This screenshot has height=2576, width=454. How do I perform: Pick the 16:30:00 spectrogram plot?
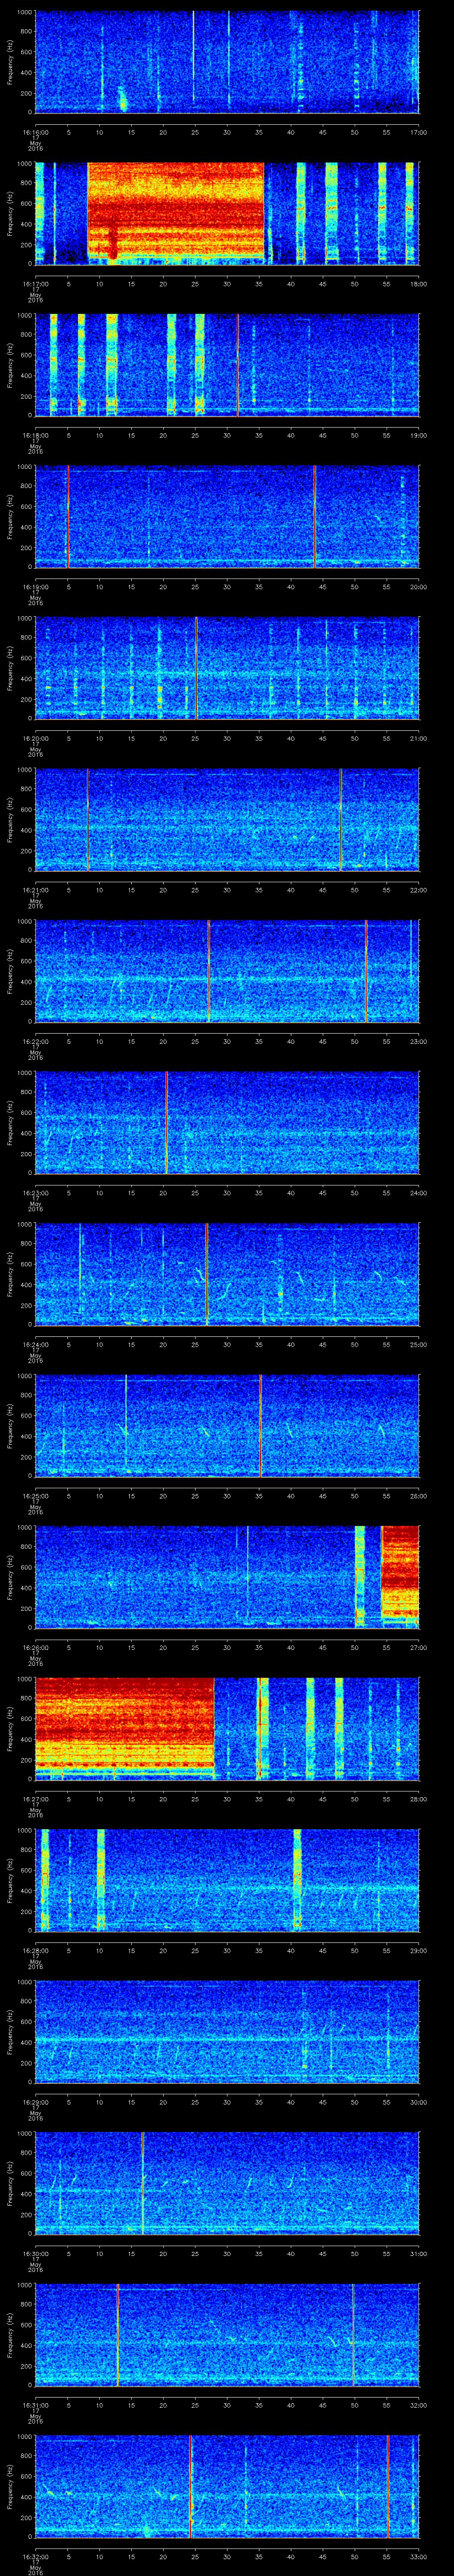tap(227, 2183)
